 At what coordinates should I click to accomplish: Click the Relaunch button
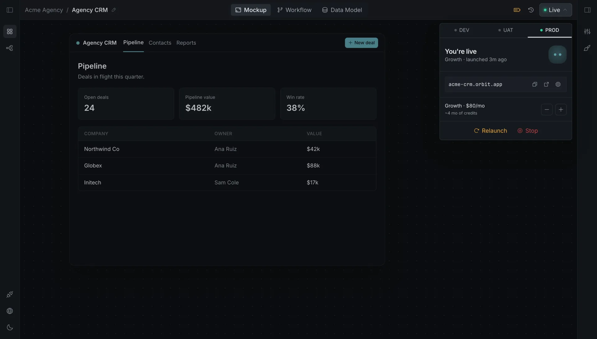click(x=490, y=131)
